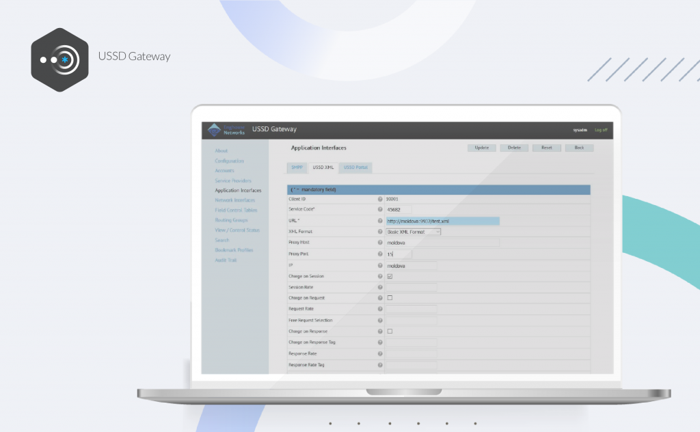Click the Request Rate input field
This screenshot has width=700, height=432.
pos(411,309)
